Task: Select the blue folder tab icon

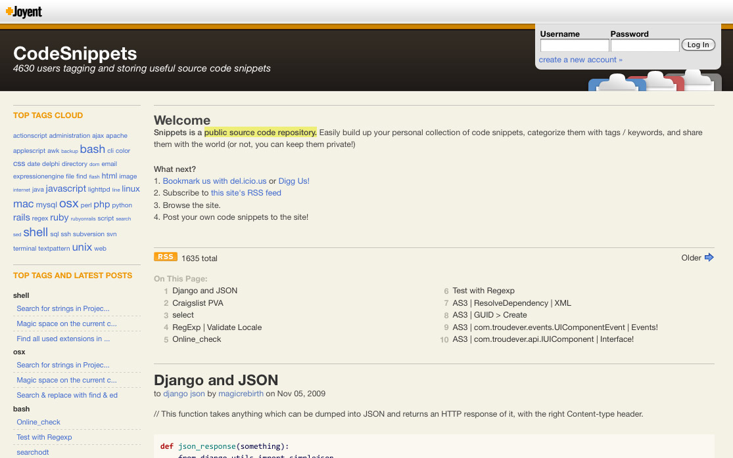Action: tap(617, 83)
